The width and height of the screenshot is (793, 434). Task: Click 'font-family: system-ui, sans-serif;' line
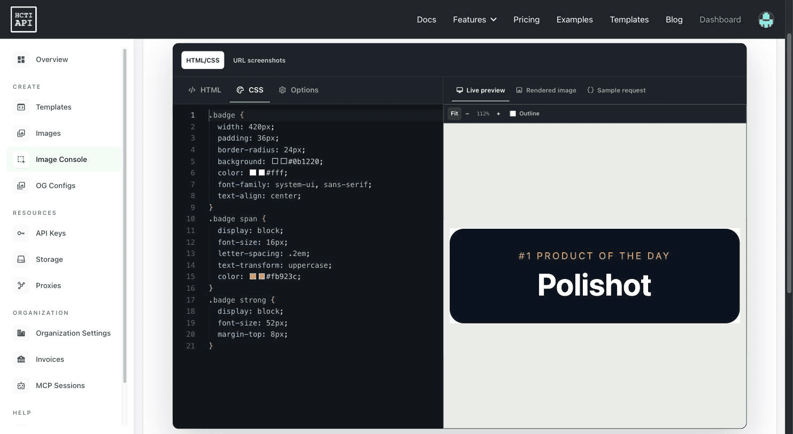[x=295, y=184]
